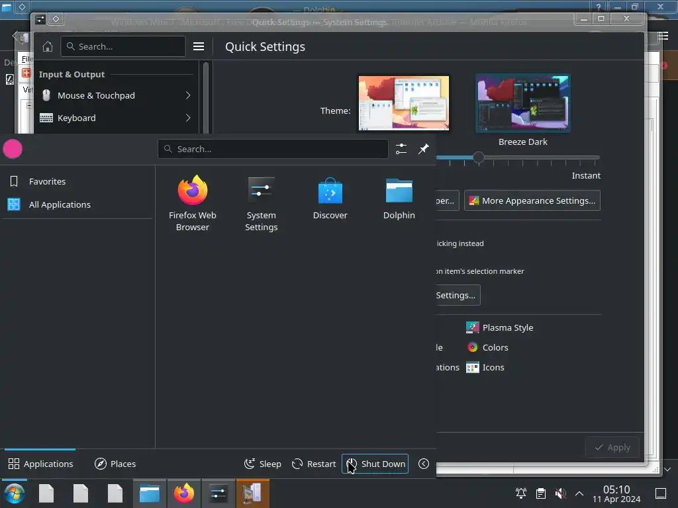Click the muted volume tray icon
Screen dimensions: 678x508
click(560, 493)
